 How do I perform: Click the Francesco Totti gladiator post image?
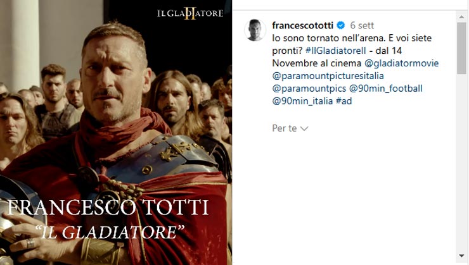click(116, 133)
